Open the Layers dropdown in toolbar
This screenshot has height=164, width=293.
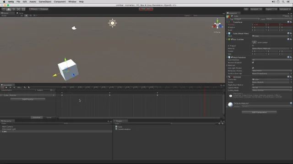(x=271, y=9)
